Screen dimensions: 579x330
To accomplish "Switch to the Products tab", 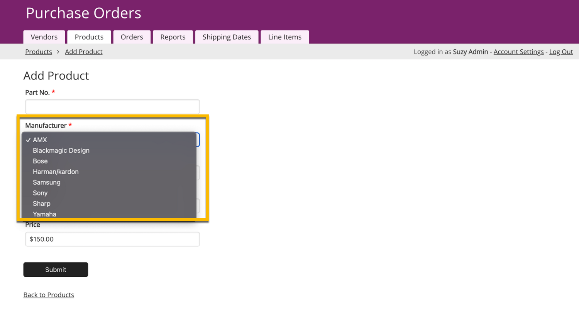I will [x=89, y=37].
